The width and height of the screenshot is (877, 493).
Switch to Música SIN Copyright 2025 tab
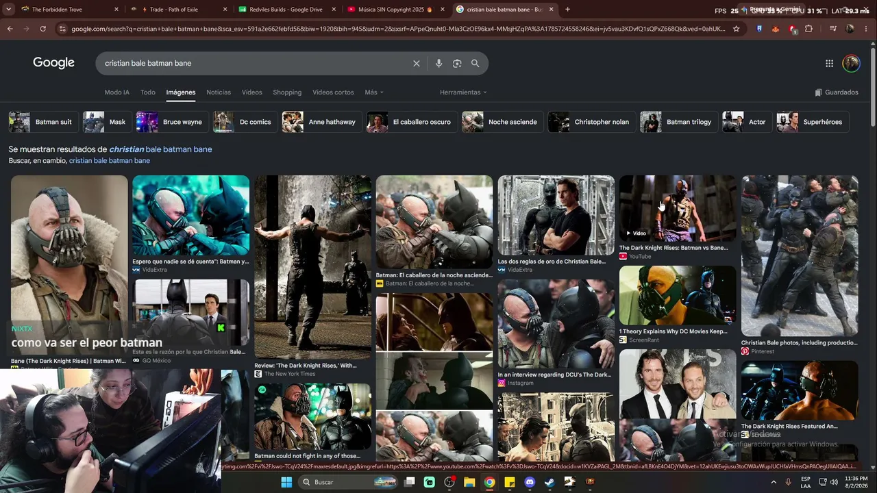[x=395, y=10]
